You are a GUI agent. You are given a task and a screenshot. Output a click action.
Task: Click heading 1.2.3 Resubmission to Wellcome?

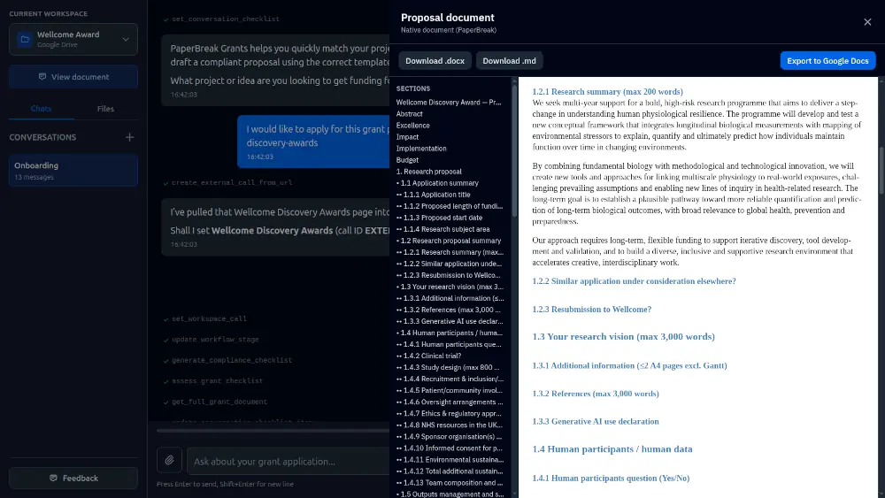click(x=591, y=309)
